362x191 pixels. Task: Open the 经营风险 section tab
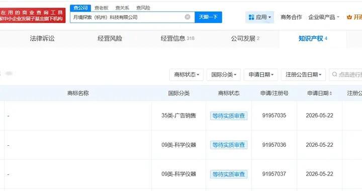point(110,38)
